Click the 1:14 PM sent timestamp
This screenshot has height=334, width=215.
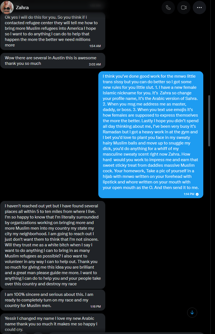point(189,194)
